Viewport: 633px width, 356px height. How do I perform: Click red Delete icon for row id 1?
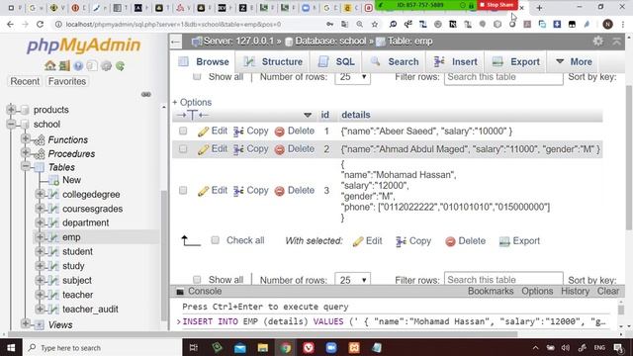pyautogui.click(x=279, y=132)
